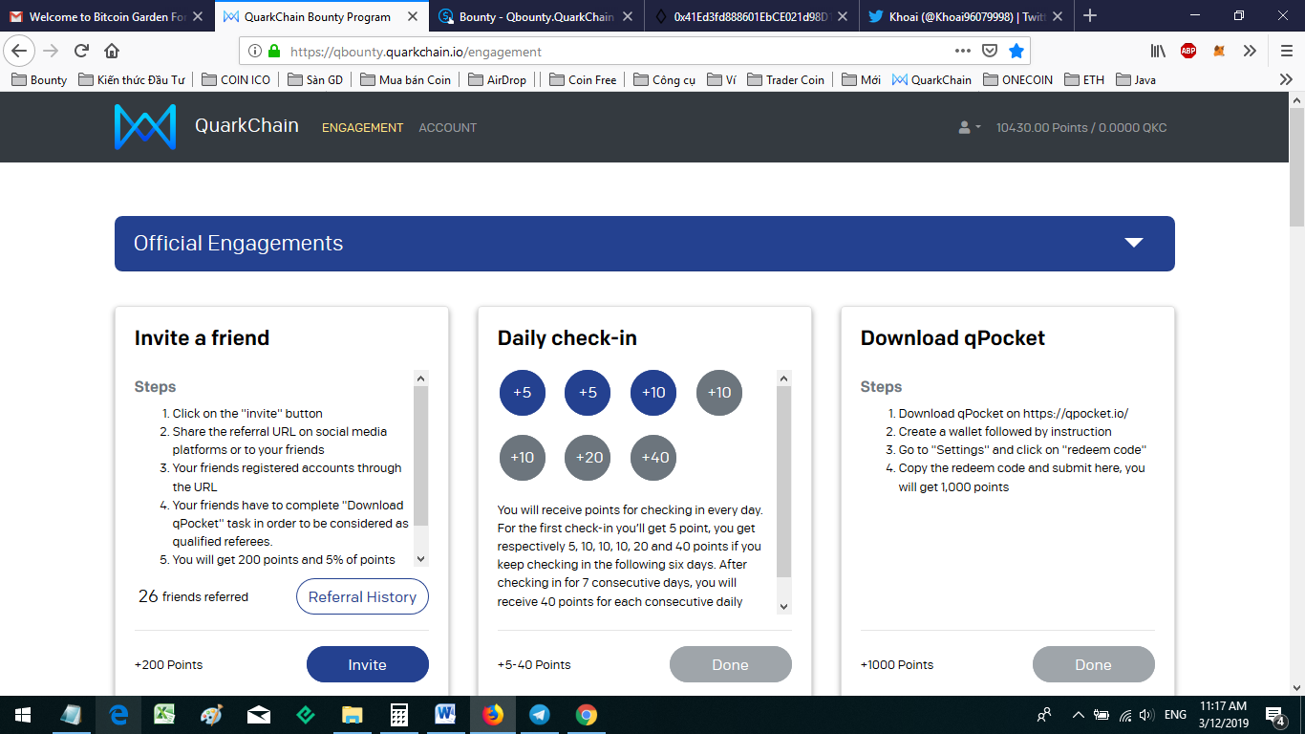The image size is (1305, 734).
Task: Click the green padlock connection icon
Action: click(275, 52)
